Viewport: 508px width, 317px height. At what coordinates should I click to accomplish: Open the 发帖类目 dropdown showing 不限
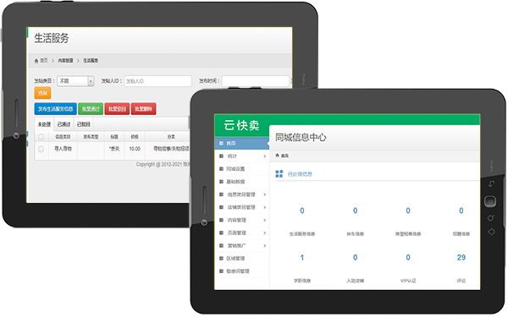click(75, 81)
